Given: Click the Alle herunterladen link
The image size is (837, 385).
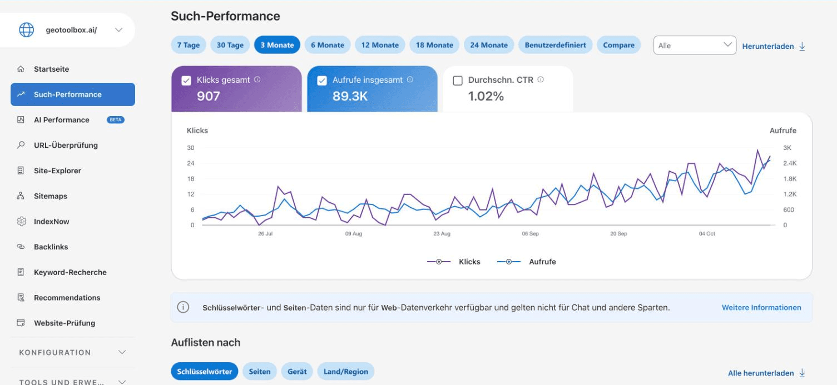Looking at the screenshot, I should [760, 373].
